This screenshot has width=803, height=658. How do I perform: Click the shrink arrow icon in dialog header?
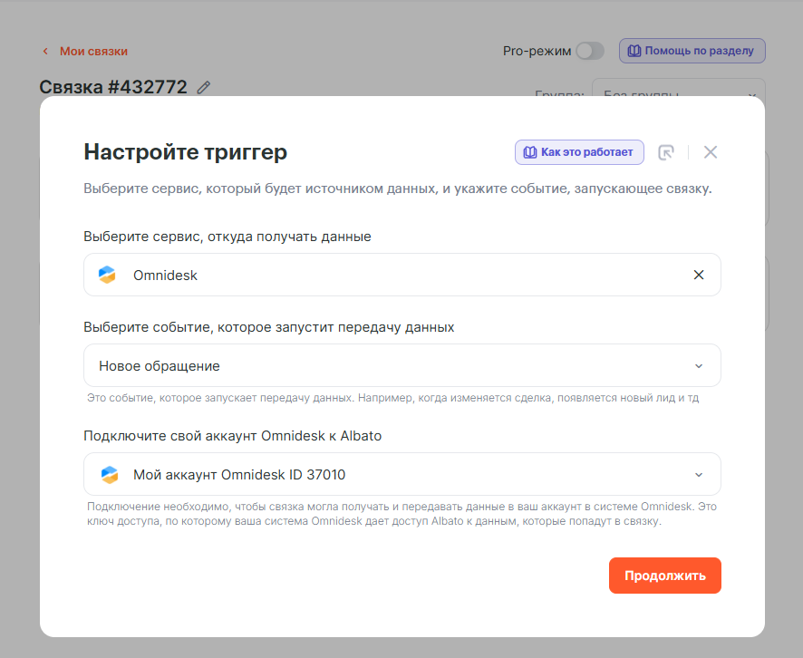[666, 152]
